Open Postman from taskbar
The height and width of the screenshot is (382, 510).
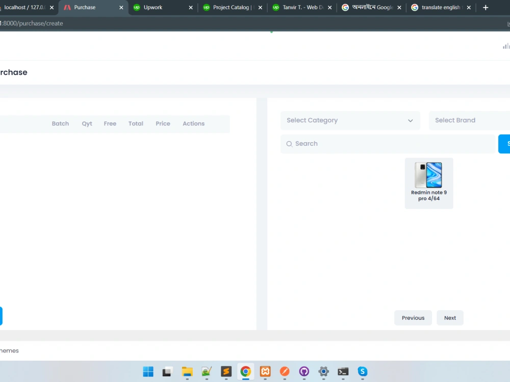coord(285,371)
